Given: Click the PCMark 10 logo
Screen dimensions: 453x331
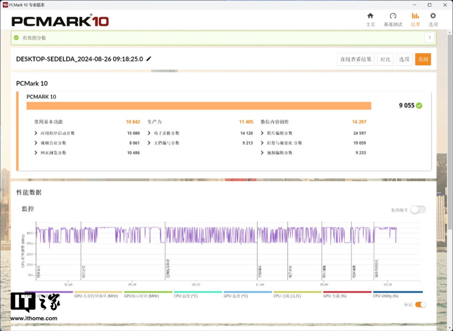Looking at the screenshot, I should [x=60, y=21].
